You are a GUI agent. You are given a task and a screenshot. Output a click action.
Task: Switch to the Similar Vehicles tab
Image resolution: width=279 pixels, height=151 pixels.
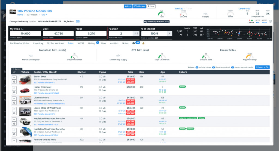(55, 43)
